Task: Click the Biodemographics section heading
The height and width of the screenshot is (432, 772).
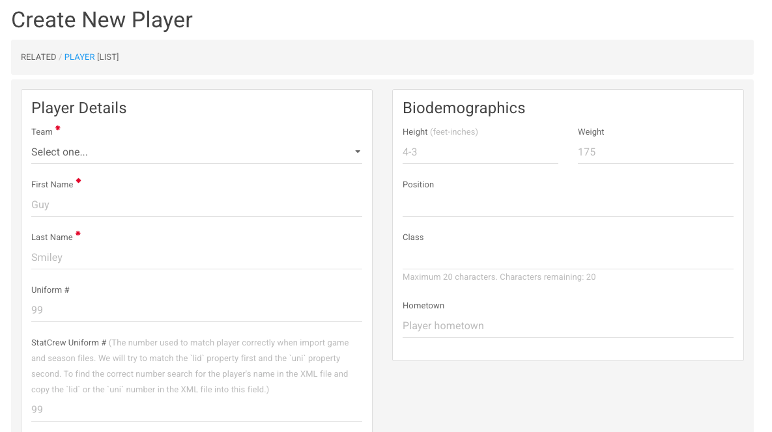Action: (x=464, y=108)
